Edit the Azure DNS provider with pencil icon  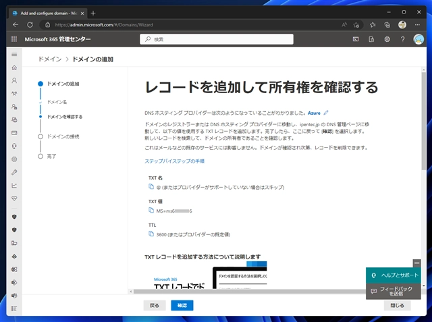(x=326, y=113)
